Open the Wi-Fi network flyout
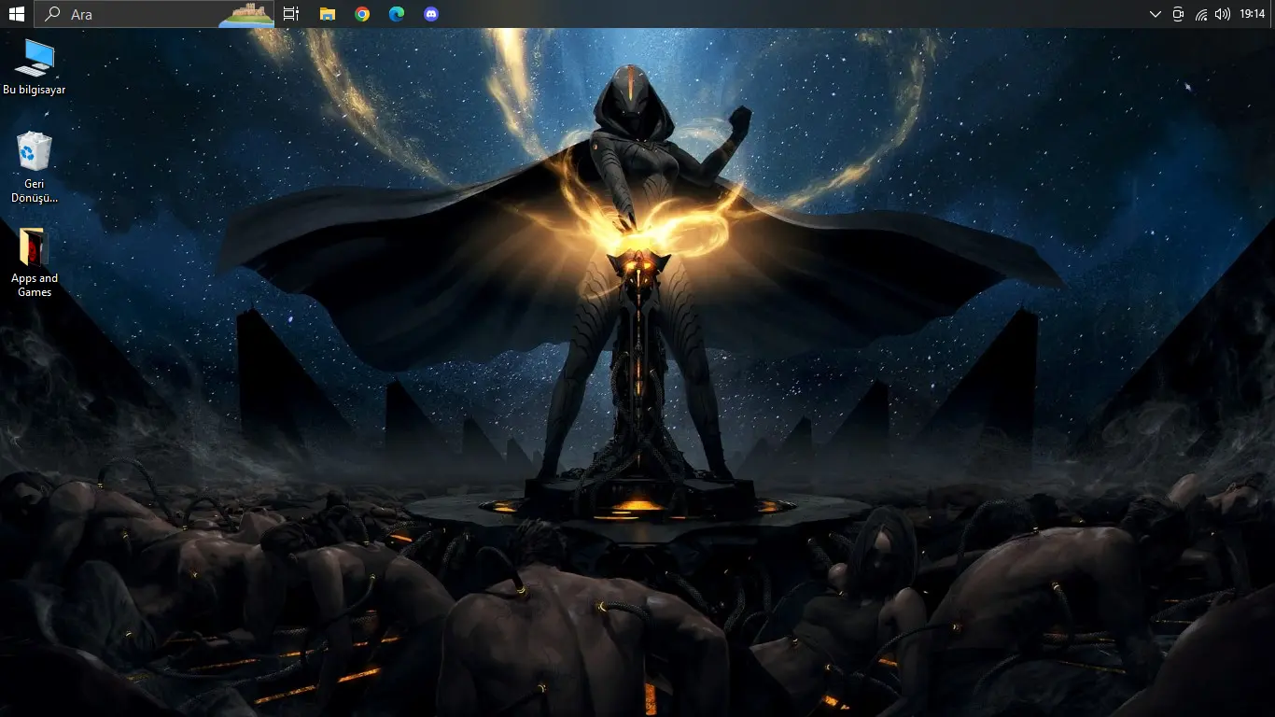This screenshot has width=1275, height=717. [1201, 14]
